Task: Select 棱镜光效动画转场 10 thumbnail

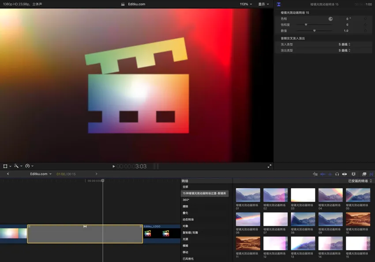Action: pyautogui.click(x=358, y=219)
